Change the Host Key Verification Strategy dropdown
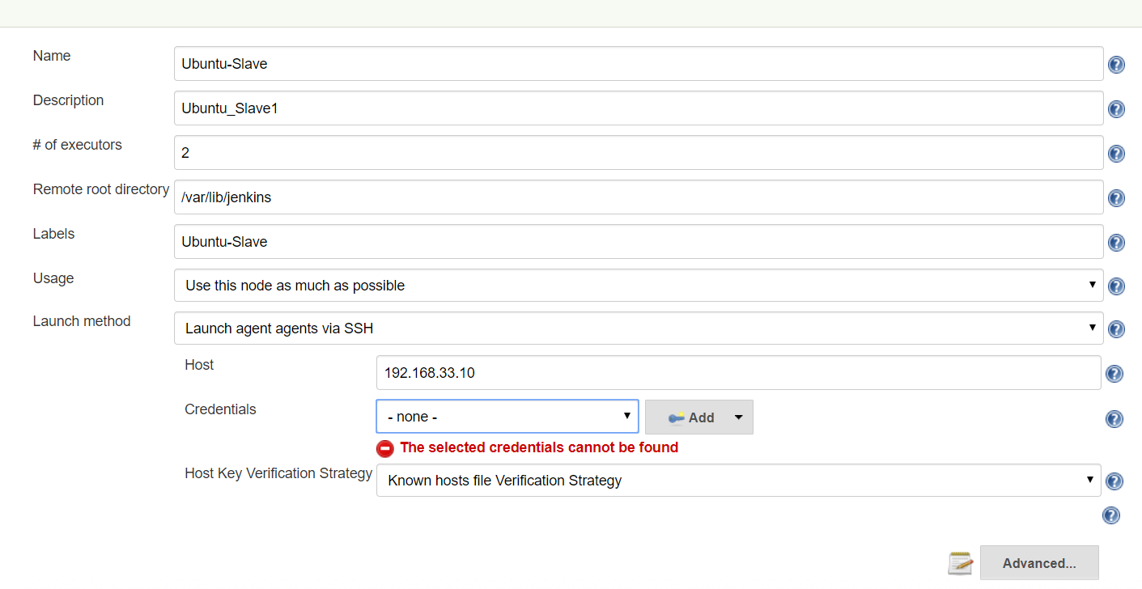Image resolution: width=1142 pixels, height=589 pixels. [x=738, y=481]
